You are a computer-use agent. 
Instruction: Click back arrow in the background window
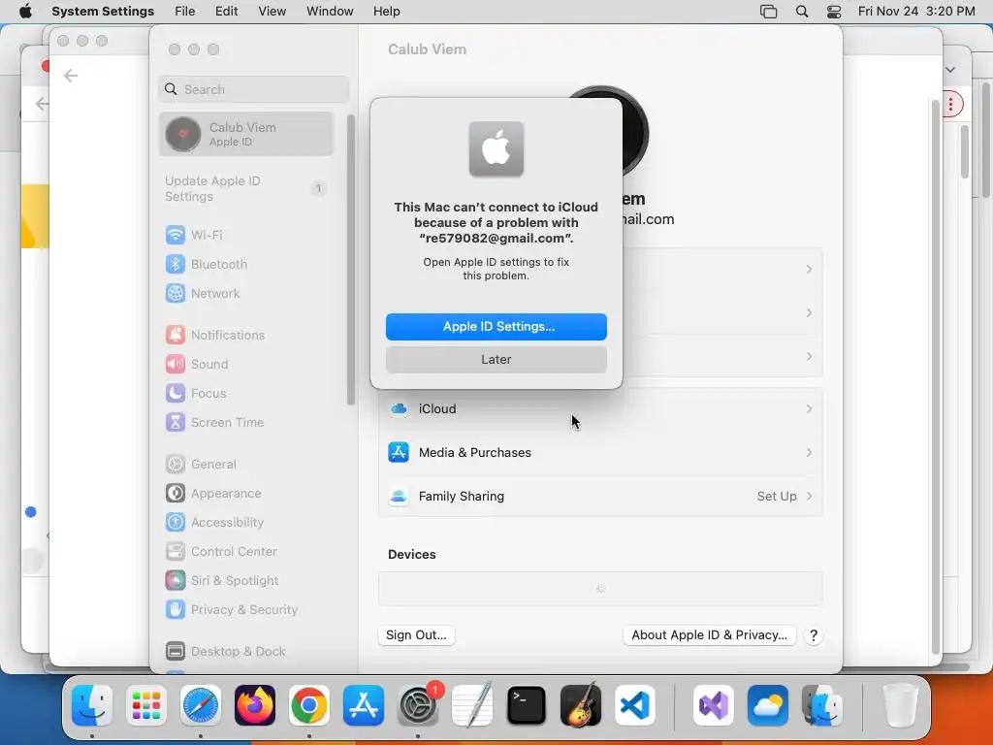coord(70,76)
